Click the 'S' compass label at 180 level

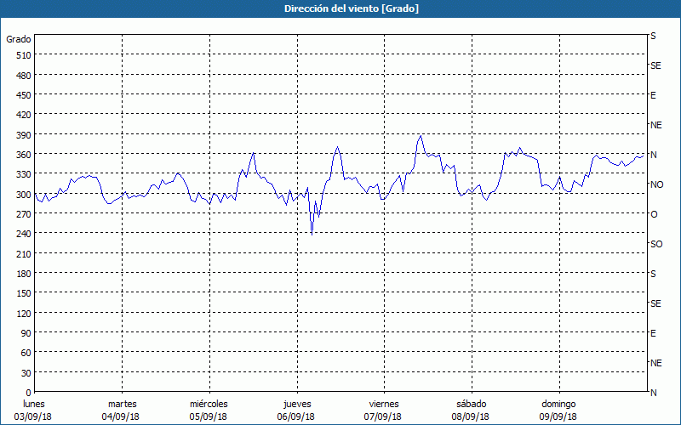[653, 274]
